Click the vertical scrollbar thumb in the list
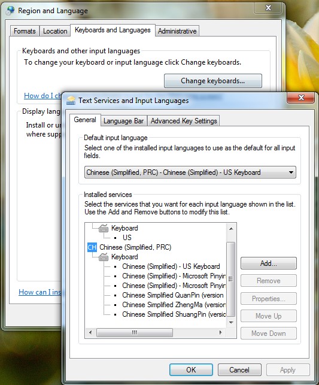The width and height of the screenshot is (319, 385). pos(230,279)
